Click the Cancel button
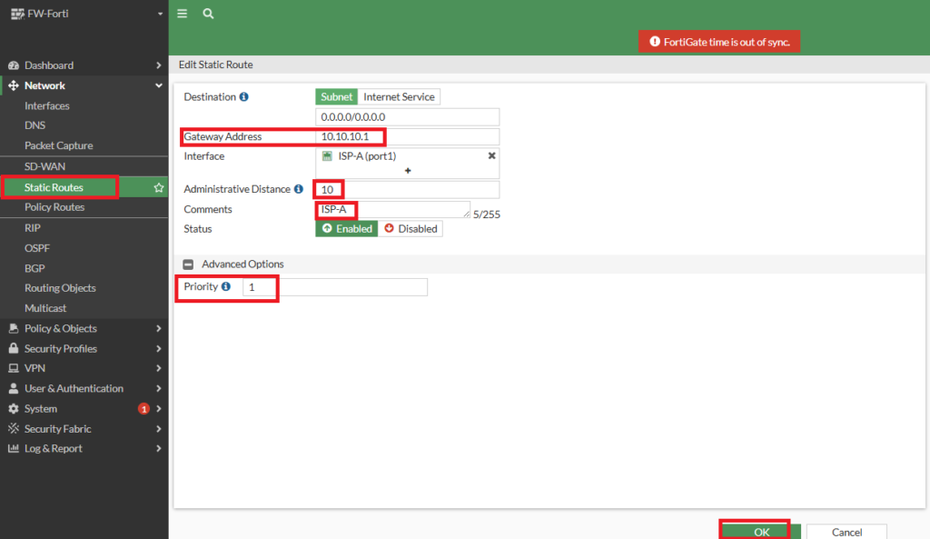 tap(846, 532)
